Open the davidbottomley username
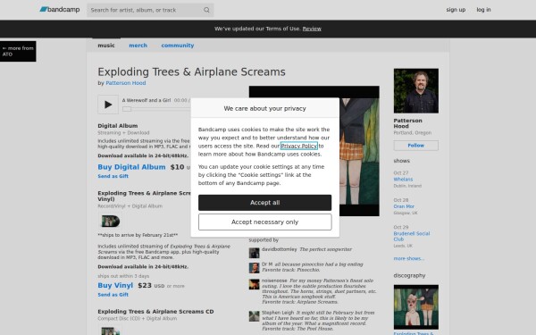 [280, 249]
